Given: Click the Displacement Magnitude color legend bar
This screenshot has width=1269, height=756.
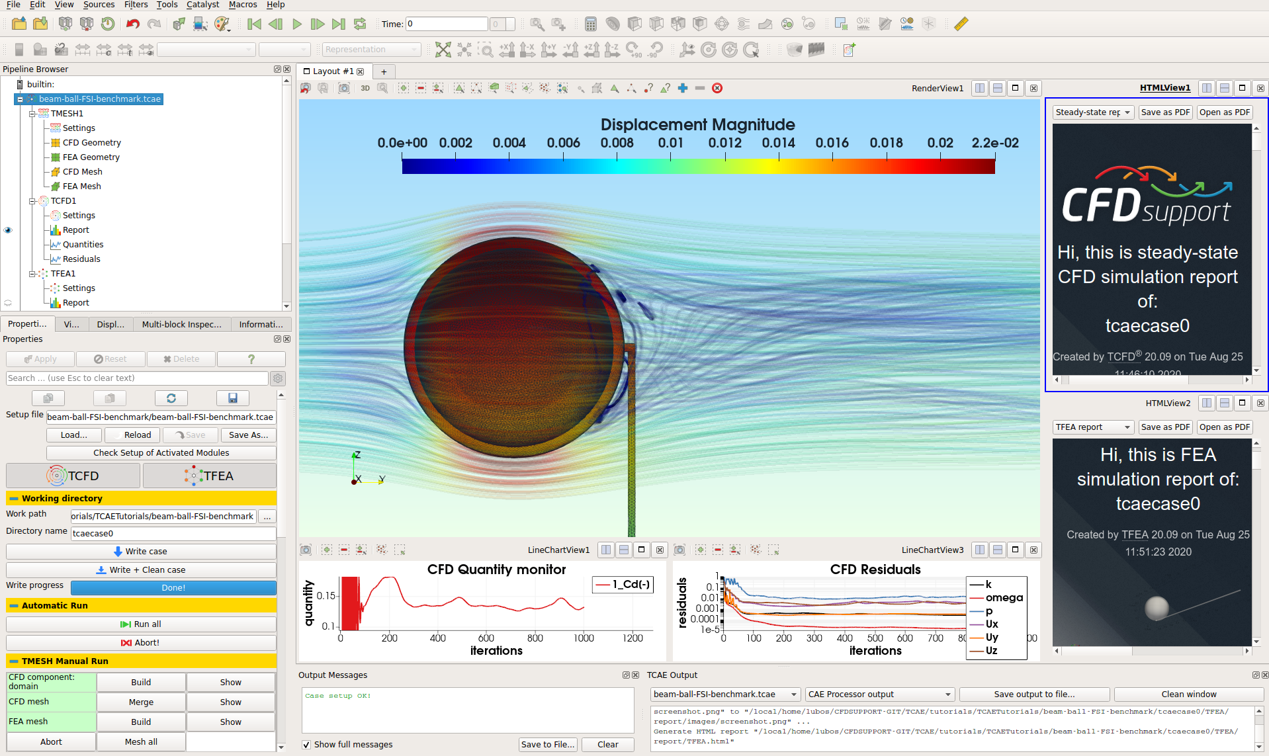Looking at the screenshot, I should (698, 166).
